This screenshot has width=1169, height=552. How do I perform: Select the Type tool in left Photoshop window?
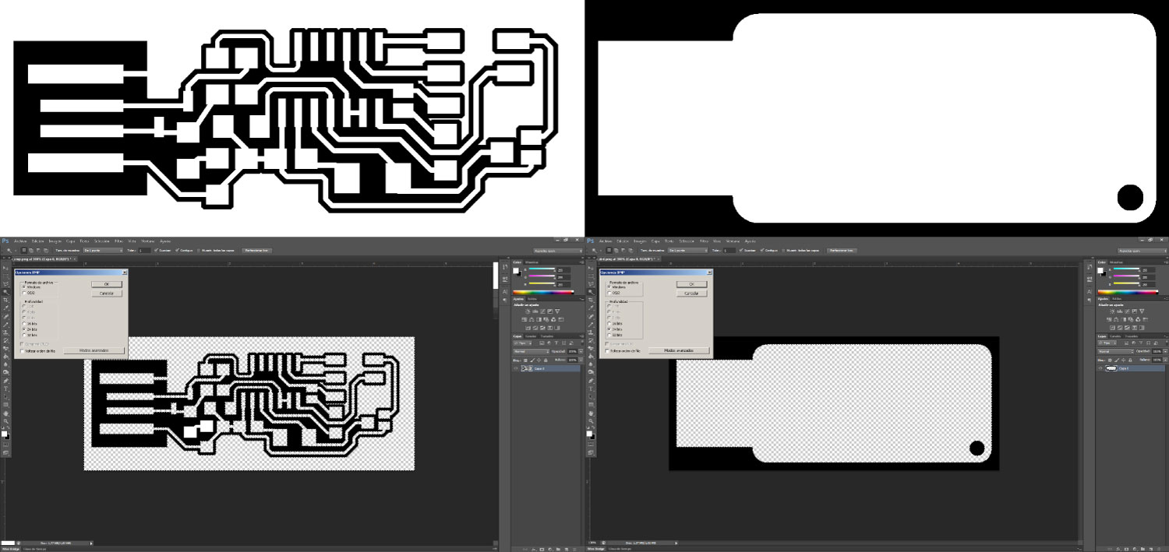(x=5, y=389)
